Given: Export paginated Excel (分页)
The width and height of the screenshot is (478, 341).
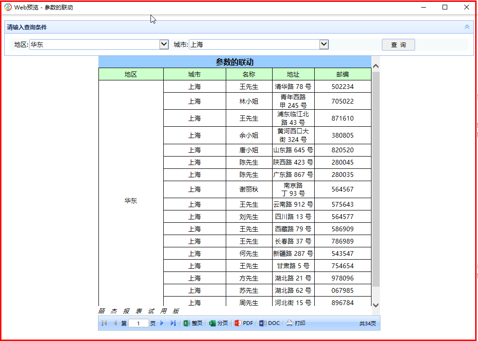Looking at the screenshot, I should 219,323.
